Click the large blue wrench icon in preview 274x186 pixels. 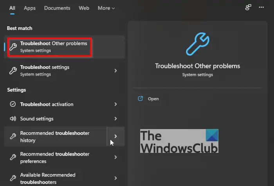click(x=197, y=44)
